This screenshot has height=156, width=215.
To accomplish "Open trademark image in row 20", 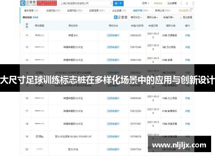I will click(40, 149).
